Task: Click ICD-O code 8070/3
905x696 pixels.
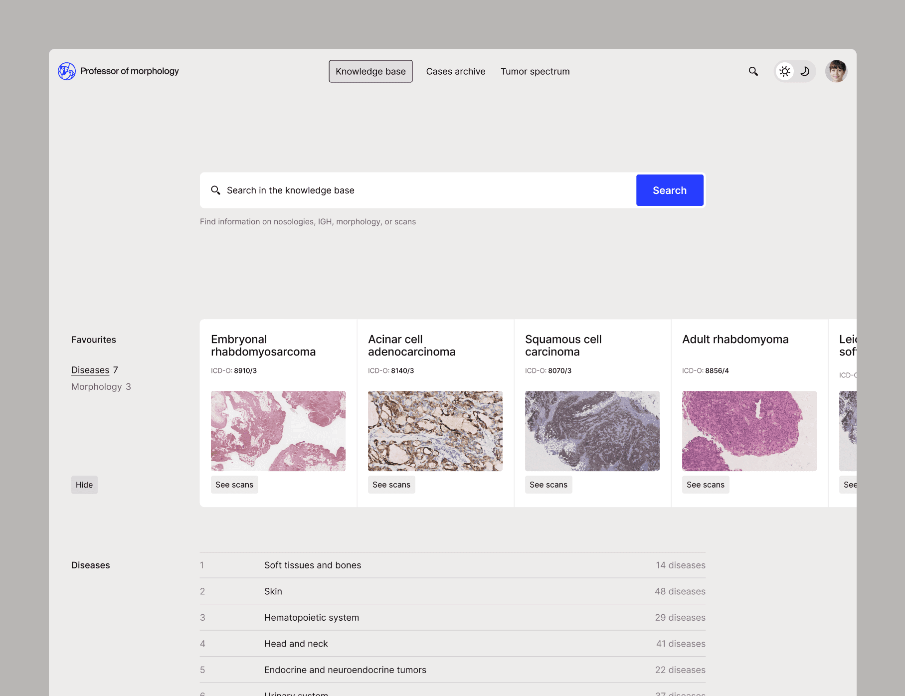Action: 559,370
